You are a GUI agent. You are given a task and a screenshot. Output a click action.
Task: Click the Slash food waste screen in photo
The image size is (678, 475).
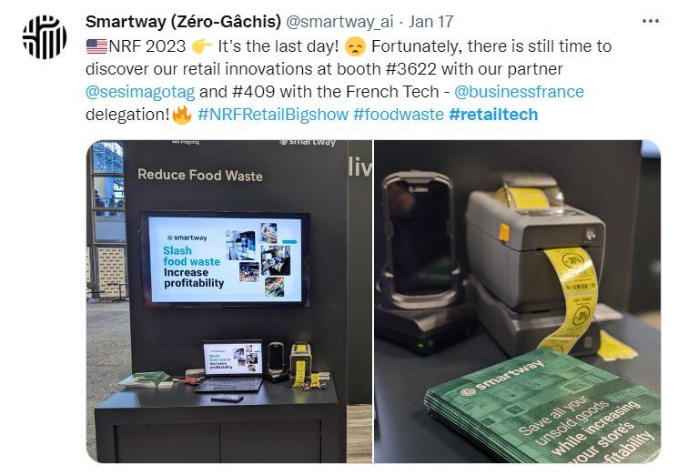pyautogui.click(x=225, y=259)
